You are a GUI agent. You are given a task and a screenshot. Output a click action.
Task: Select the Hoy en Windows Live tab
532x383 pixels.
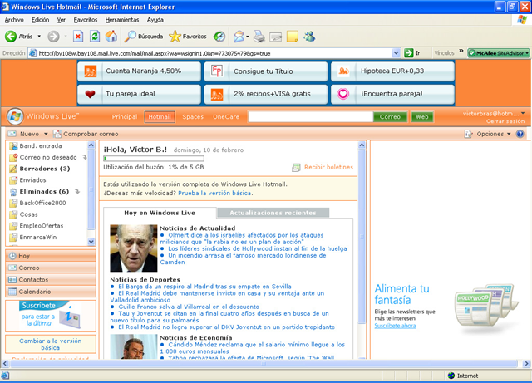point(160,213)
